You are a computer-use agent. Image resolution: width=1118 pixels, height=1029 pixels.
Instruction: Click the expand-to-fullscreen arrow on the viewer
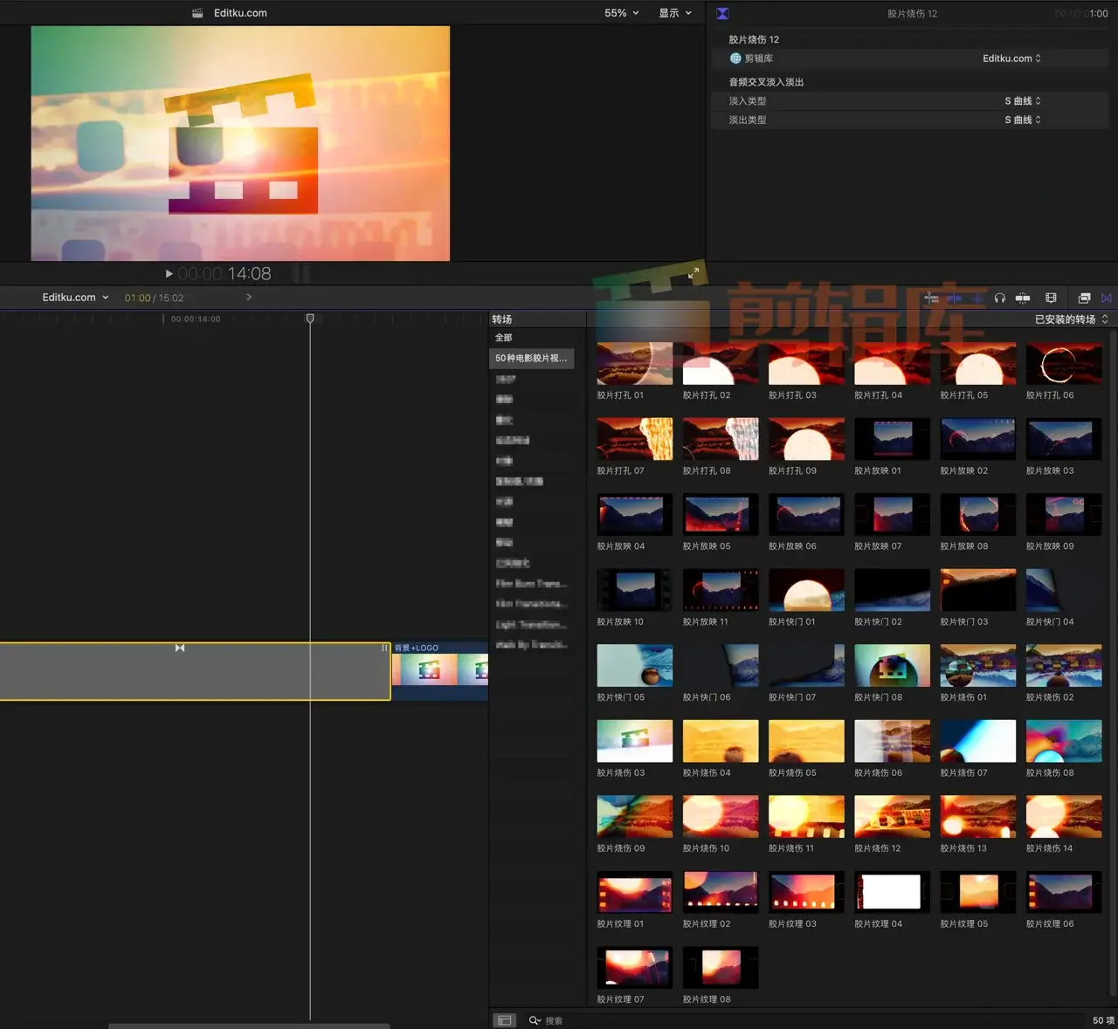coord(693,272)
